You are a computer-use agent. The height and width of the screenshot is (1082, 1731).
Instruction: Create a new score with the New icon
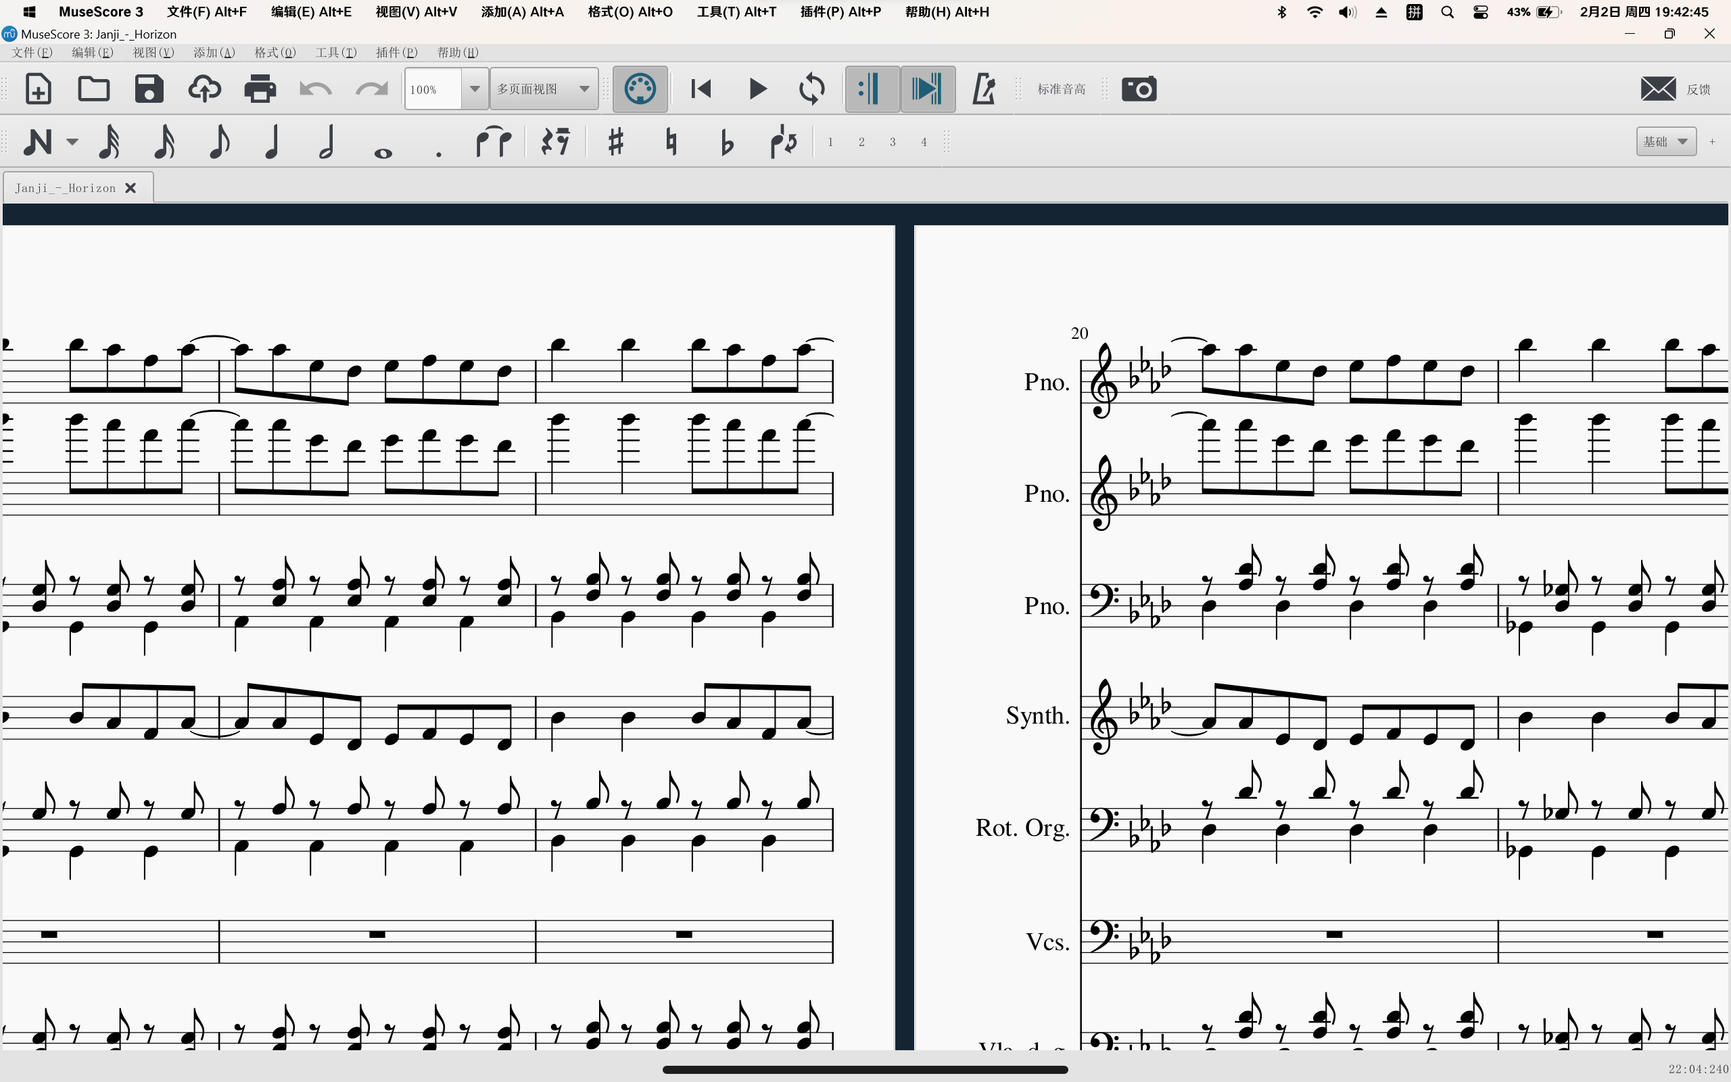(x=38, y=89)
